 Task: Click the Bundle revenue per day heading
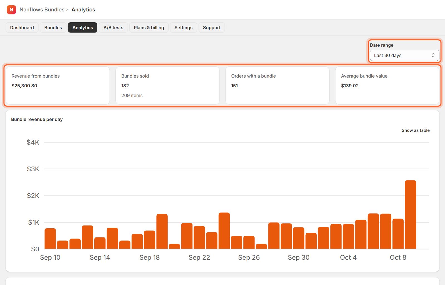(37, 119)
